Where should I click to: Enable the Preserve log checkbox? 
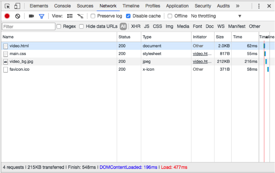point(93,16)
